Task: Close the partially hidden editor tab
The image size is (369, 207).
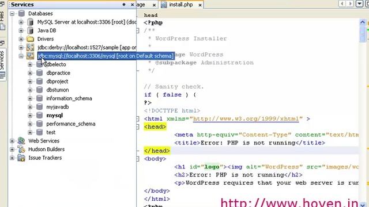Action: pyautogui.click(x=154, y=5)
